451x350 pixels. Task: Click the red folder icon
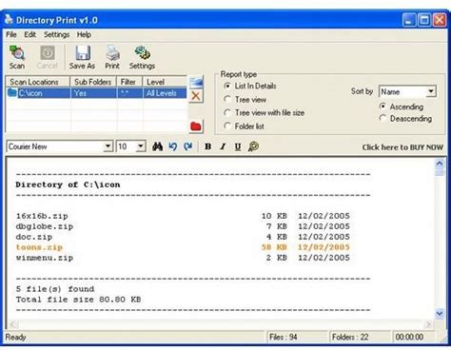[196, 126]
